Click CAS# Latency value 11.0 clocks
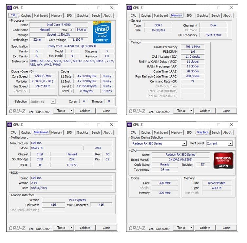Image resolution: width=247 pixels, height=243 pixels. (x=193, y=57)
